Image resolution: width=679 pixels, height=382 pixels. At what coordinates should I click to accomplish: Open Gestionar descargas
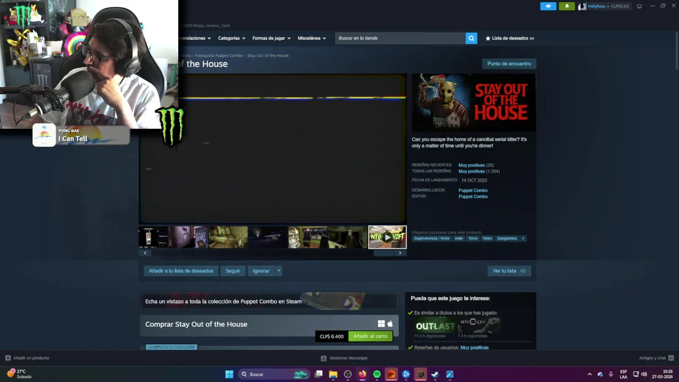(344, 358)
